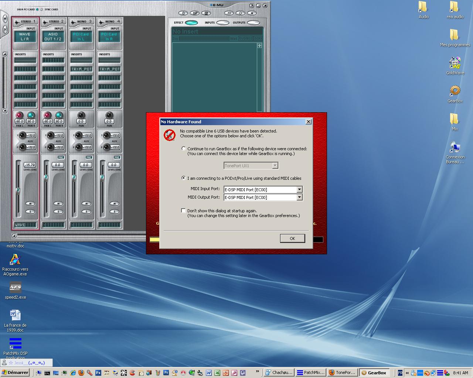
Task: Click the downward triangle button in PatchMix toolbar
Action: pos(252,13)
